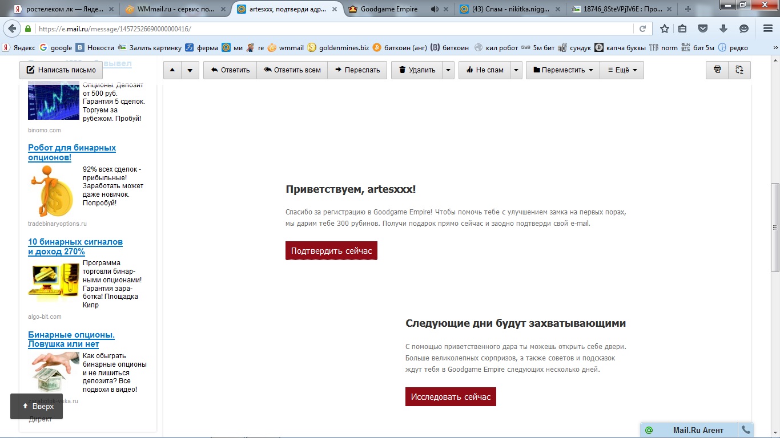Click the orange figure with coin ad image
780x438 pixels.
(x=54, y=190)
